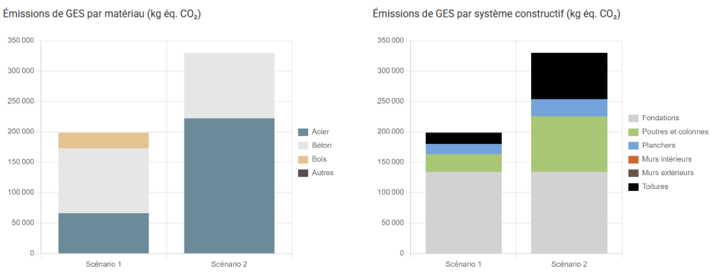Click the Acier legend color swatch
Screen dimensions: 711x273
303,132
